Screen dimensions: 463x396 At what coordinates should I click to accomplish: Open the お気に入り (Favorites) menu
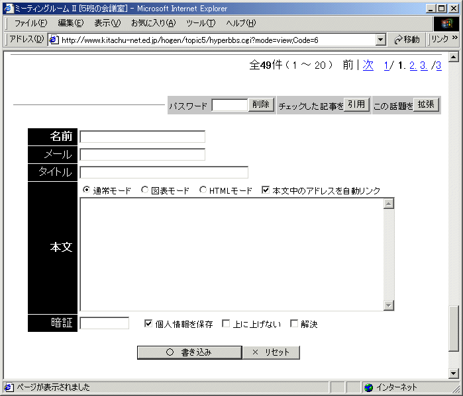[x=153, y=23]
